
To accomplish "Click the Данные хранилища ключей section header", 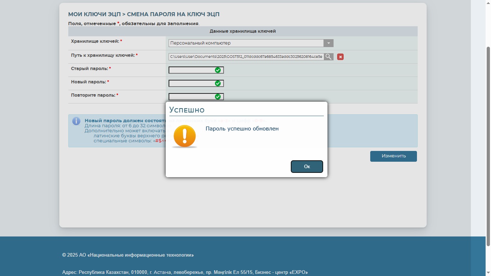I will [x=243, y=31].
